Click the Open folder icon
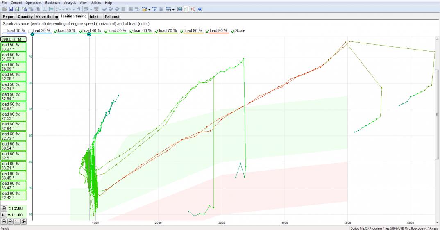440x230 pixels. pos(5,9)
